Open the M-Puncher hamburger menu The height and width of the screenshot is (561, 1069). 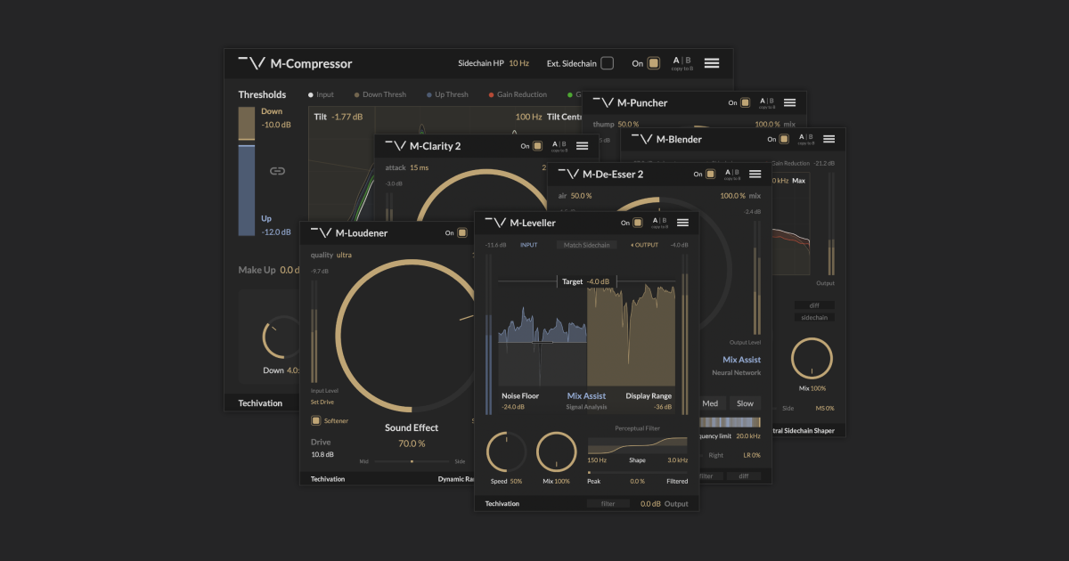coord(789,102)
